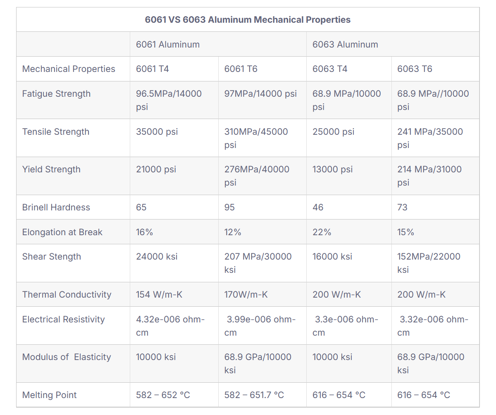Click the 22% elongation value
Screen dimensions: 496x415
pyautogui.click(x=322, y=232)
